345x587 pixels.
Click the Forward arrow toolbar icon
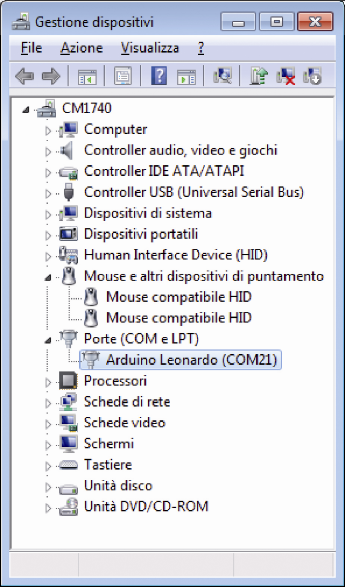coord(51,76)
